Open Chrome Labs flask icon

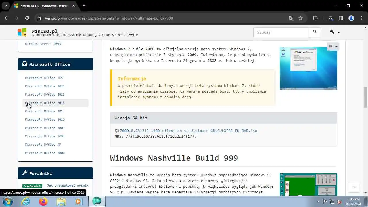point(331,18)
